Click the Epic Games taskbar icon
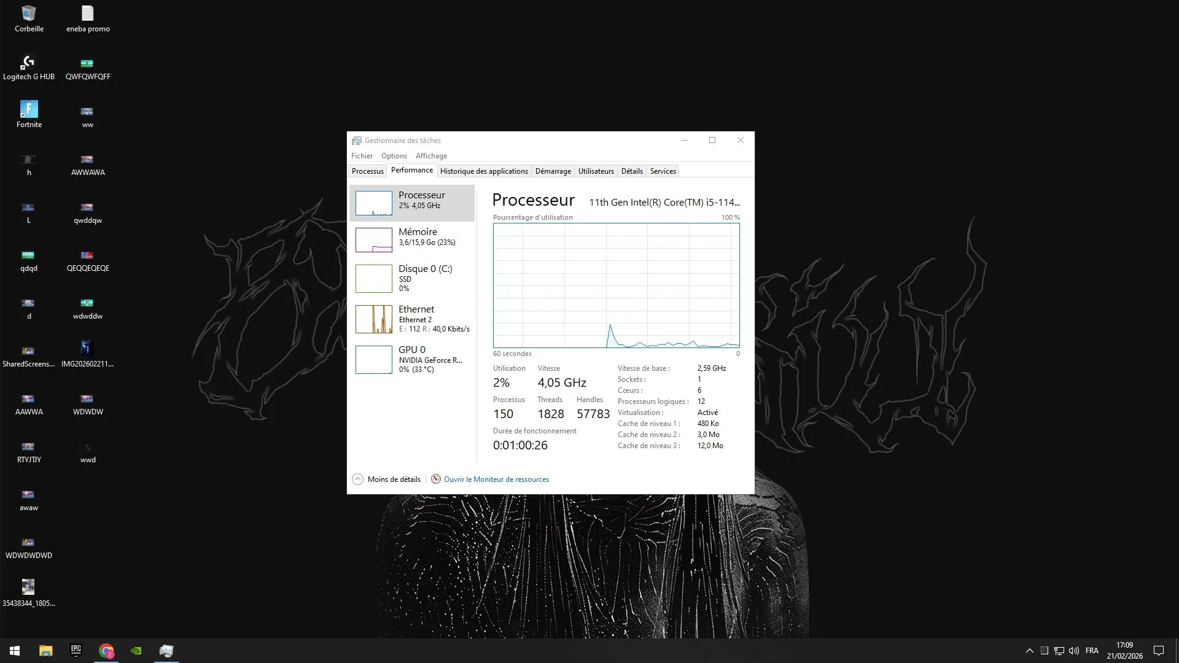 (x=76, y=651)
